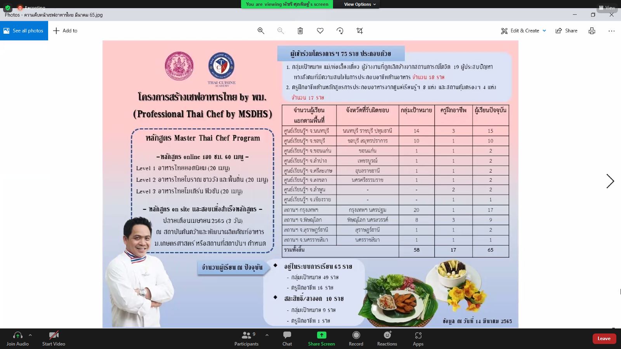Open Reactions menu
The height and width of the screenshot is (349, 621).
point(387,339)
